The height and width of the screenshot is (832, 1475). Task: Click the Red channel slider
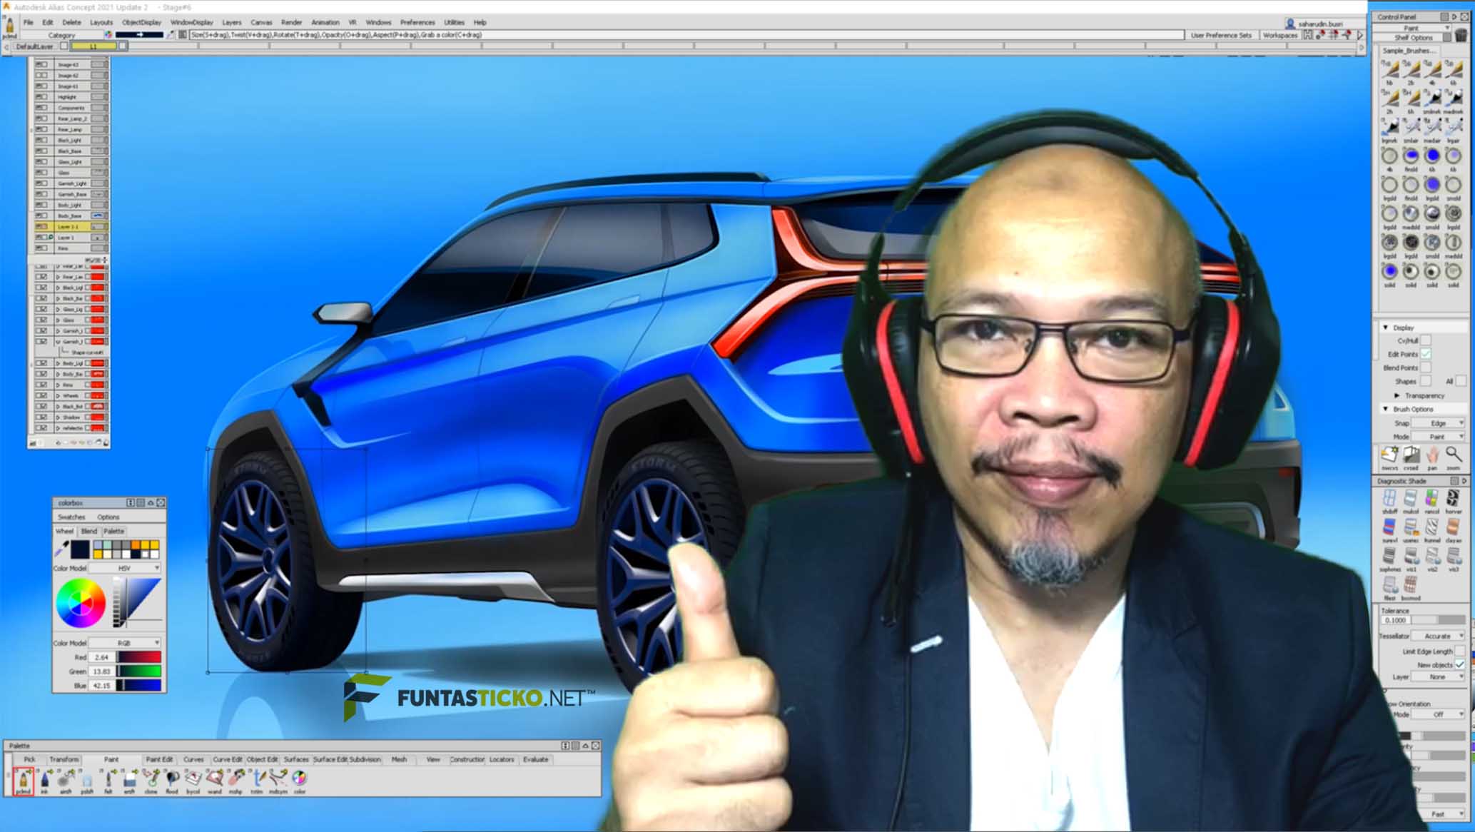coord(140,656)
